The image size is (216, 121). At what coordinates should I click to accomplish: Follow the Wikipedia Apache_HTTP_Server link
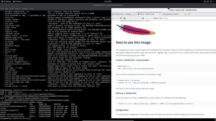click(135, 21)
